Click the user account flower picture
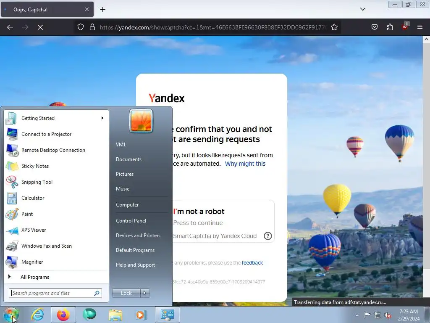Image resolution: width=430 pixels, height=323 pixels. coord(141,121)
